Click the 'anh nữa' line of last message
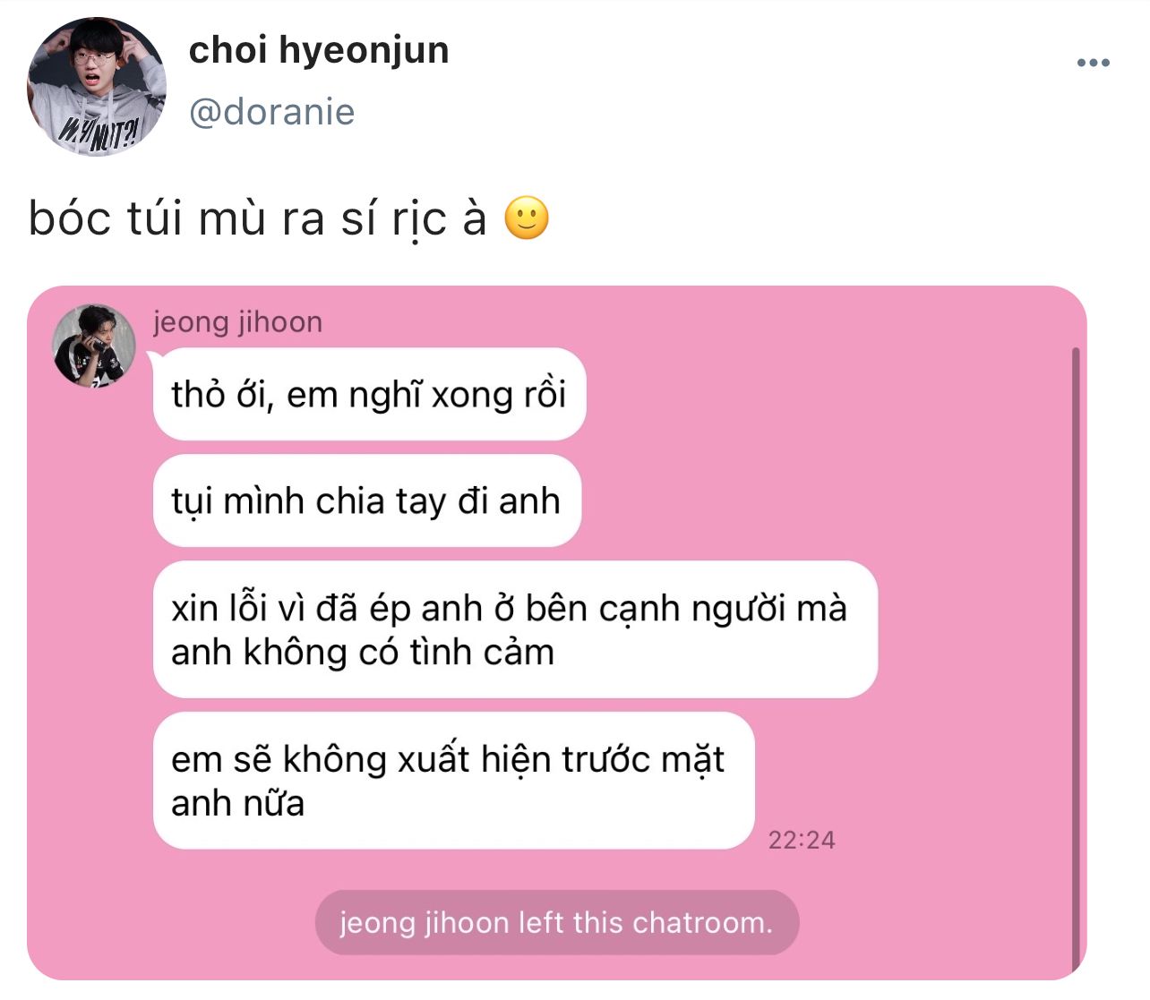The width and height of the screenshot is (1150, 1000). coord(238,803)
